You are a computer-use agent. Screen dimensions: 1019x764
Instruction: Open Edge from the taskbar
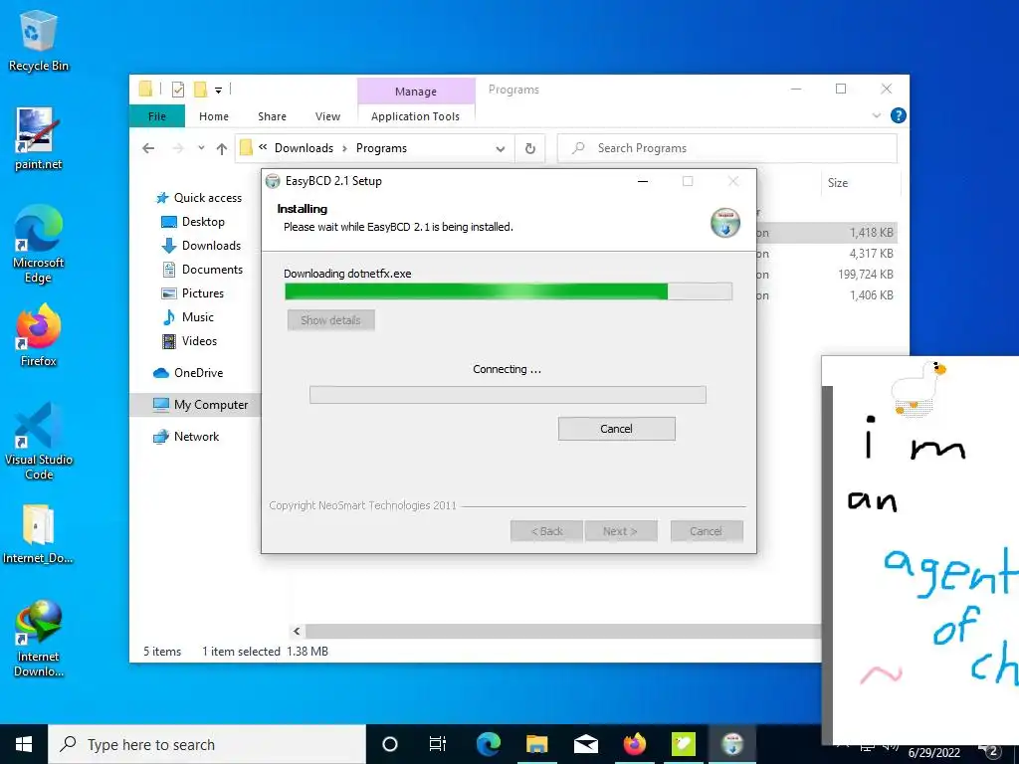coord(488,744)
